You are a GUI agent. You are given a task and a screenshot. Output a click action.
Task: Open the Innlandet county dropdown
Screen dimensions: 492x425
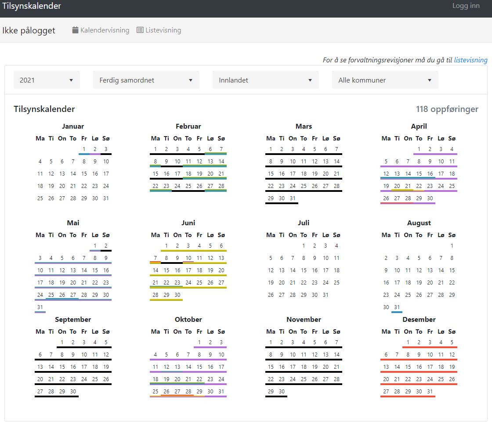266,80
